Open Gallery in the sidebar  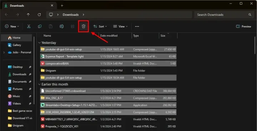[16, 45]
